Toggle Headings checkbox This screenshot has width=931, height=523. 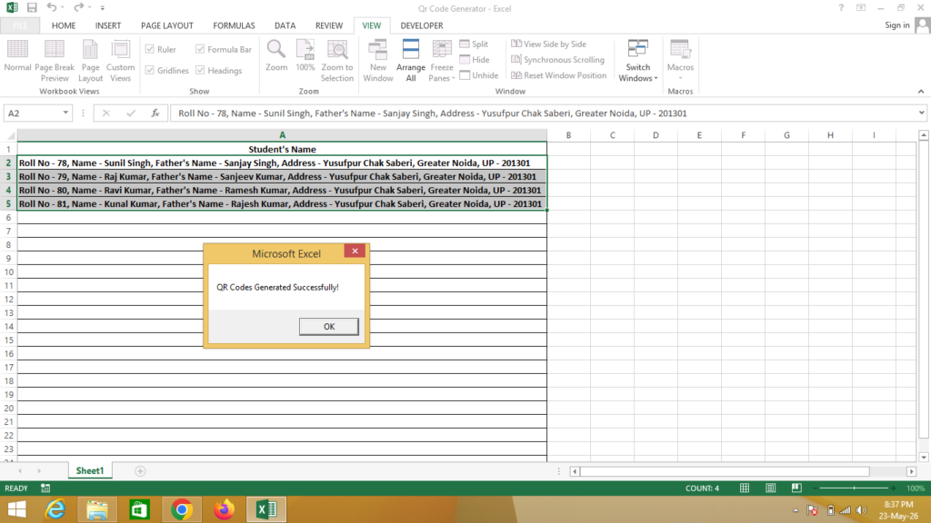[x=200, y=70]
